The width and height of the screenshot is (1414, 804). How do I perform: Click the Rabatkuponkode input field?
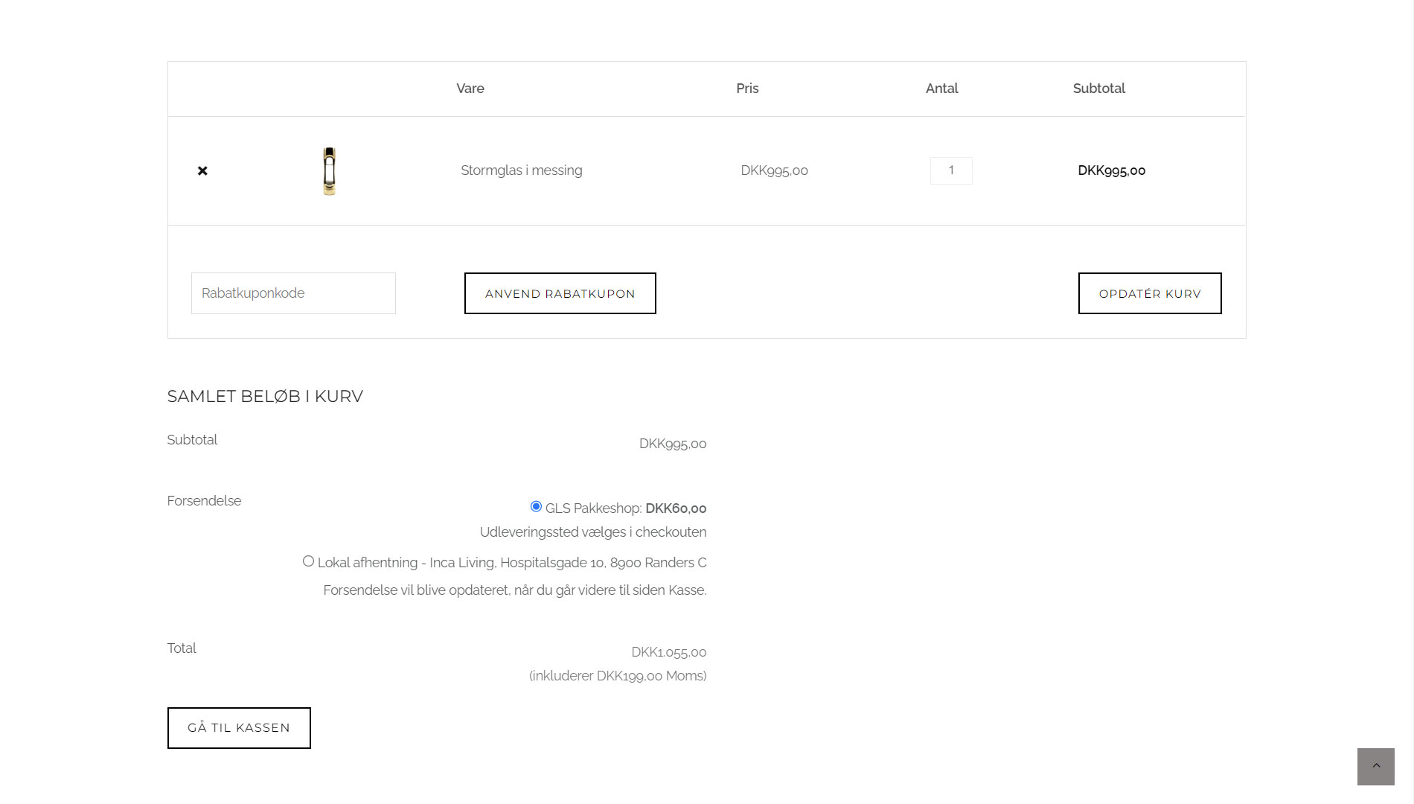(x=292, y=293)
